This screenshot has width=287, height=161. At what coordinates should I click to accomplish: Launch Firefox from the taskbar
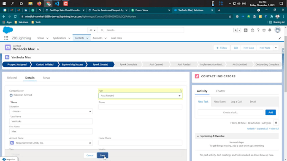39,3
